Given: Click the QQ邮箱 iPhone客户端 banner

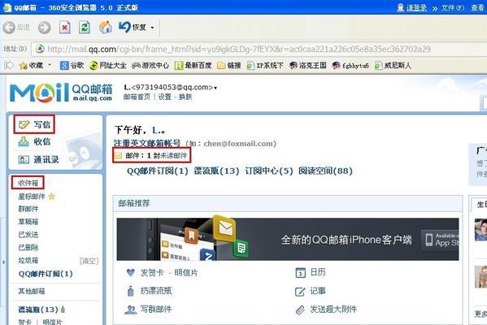Looking at the screenshot, I should (288, 239).
